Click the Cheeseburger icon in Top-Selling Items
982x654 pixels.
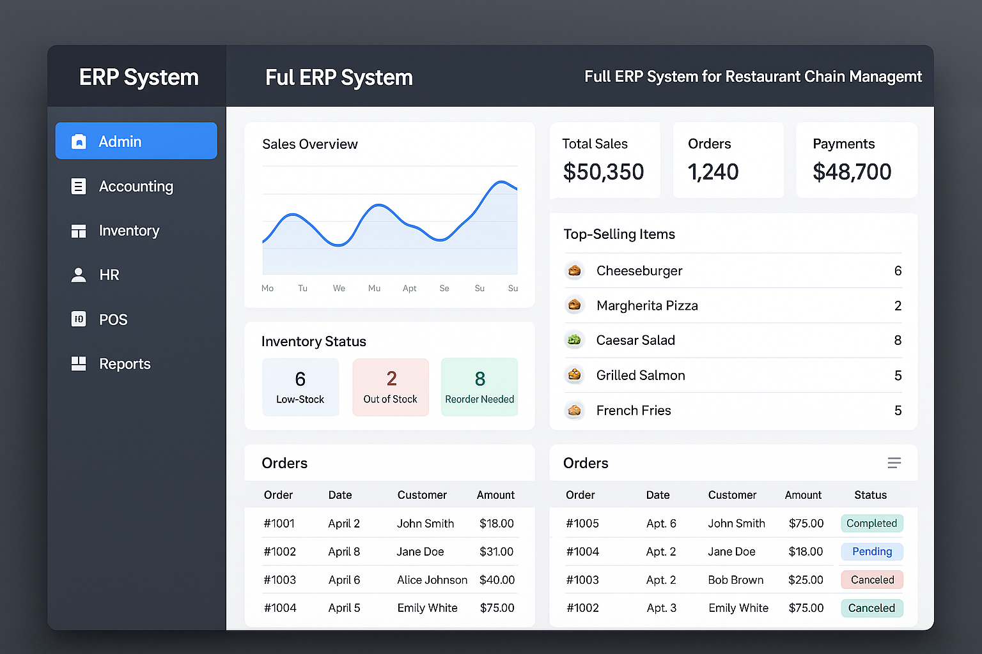click(x=574, y=270)
